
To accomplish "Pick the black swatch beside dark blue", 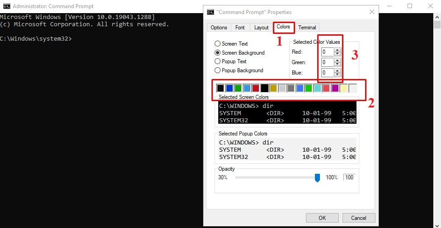I will (x=220, y=88).
